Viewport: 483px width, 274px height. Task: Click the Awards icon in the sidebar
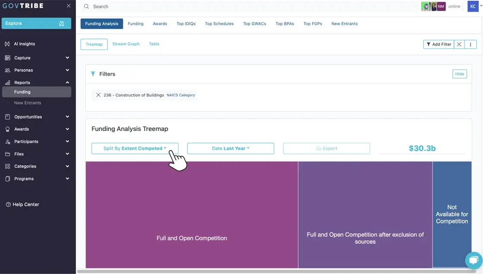(x=7, y=129)
